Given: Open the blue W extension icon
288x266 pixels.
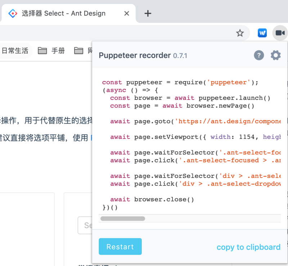Looking at the screenshot, I should point(262,33).
